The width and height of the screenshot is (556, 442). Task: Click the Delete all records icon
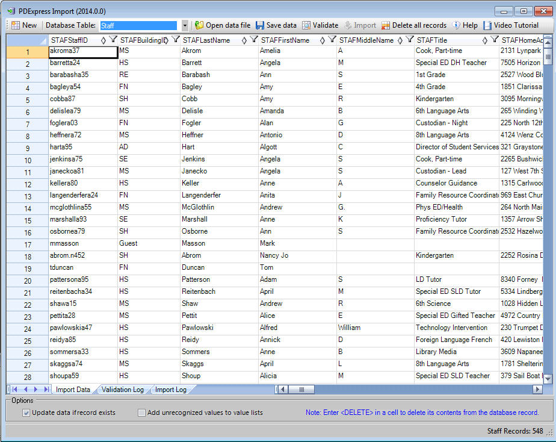[386, 25]
